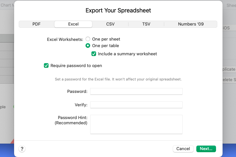Select the One per sheet option
The width and height of the screenshot is (236, 157).
tap(88, 39)
